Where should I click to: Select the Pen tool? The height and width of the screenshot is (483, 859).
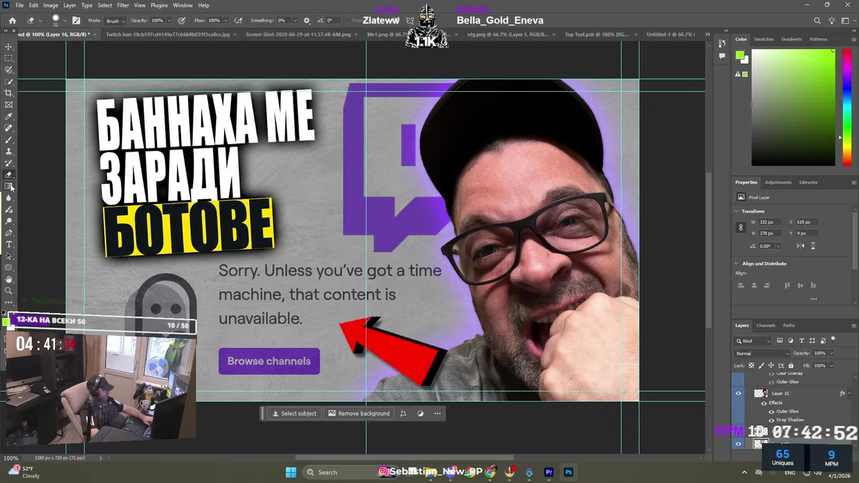(x=9, y=233)
